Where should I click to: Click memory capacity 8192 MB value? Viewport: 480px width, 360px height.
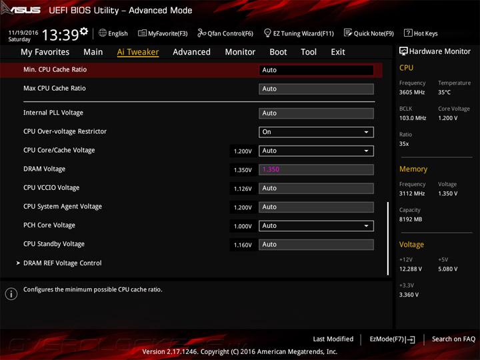pyautogui.click(x=411, y=219)
